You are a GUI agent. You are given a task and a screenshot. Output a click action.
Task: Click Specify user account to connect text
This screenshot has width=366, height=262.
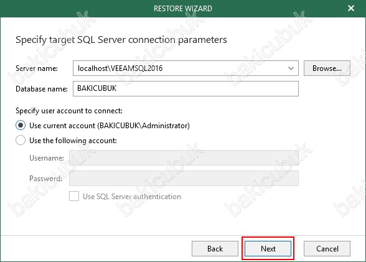point(69,111)
